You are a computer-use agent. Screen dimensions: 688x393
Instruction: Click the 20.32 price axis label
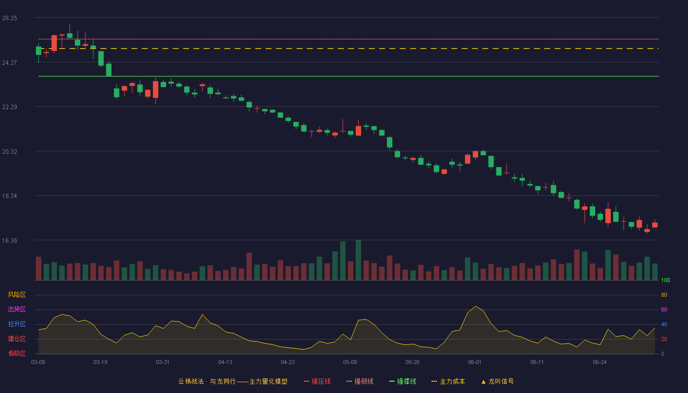[x=9, y=152]
